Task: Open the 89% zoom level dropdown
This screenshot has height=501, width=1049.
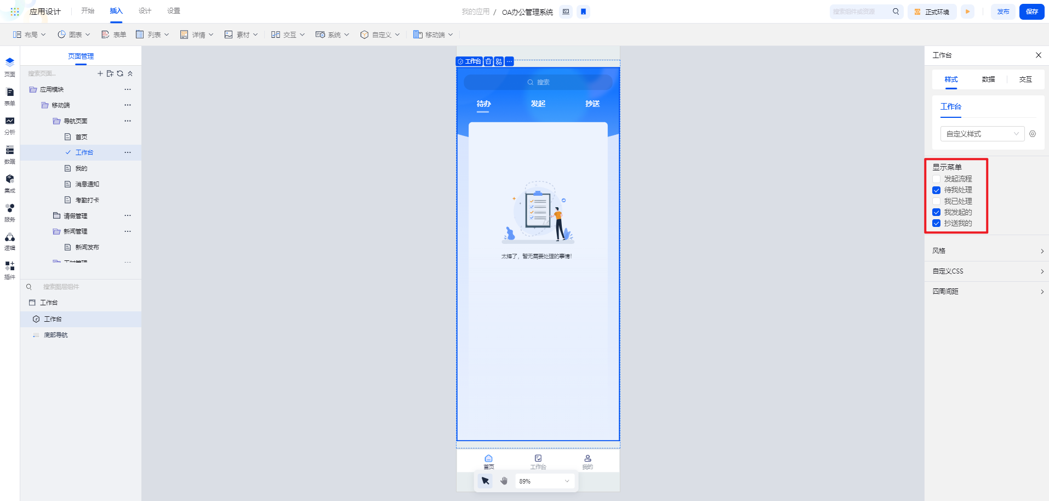Action: [544, 481]
